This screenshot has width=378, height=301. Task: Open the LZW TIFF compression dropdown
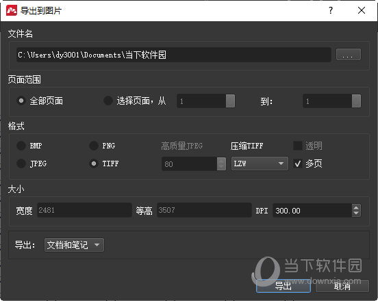[260, 163]
